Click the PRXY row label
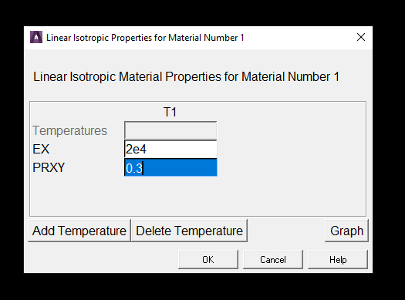This screenshot has width=405, height=300. (x=49, y=168)
